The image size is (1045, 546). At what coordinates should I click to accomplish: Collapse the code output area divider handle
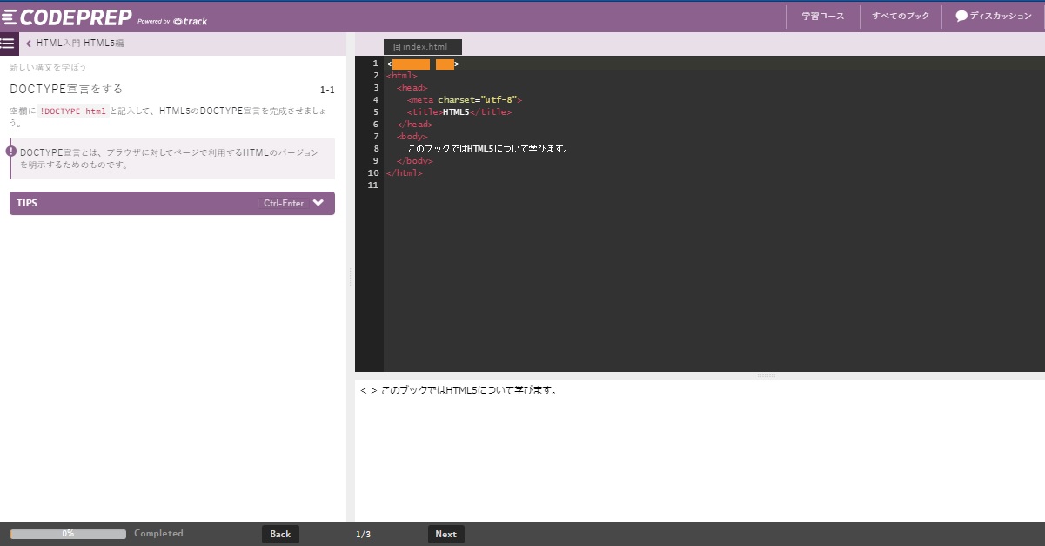(767, 375)
